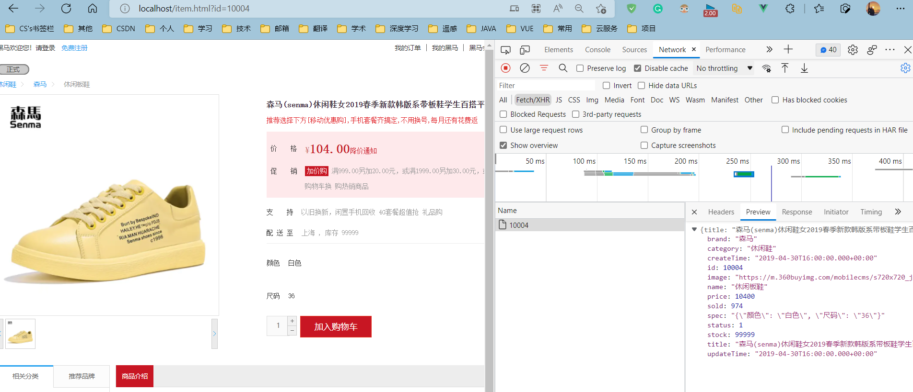The image size is (913, 392).
Task: Enable Use large request rows
Action: coord(503,130)
